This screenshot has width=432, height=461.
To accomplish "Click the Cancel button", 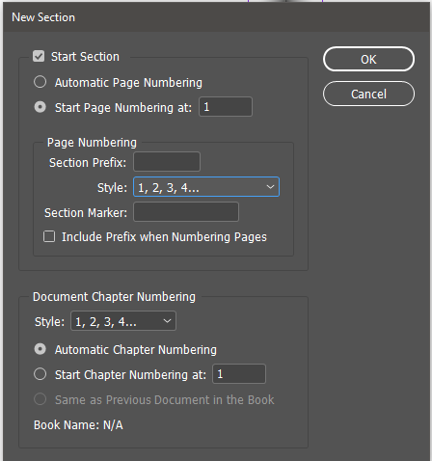I will tap(368, 94).
